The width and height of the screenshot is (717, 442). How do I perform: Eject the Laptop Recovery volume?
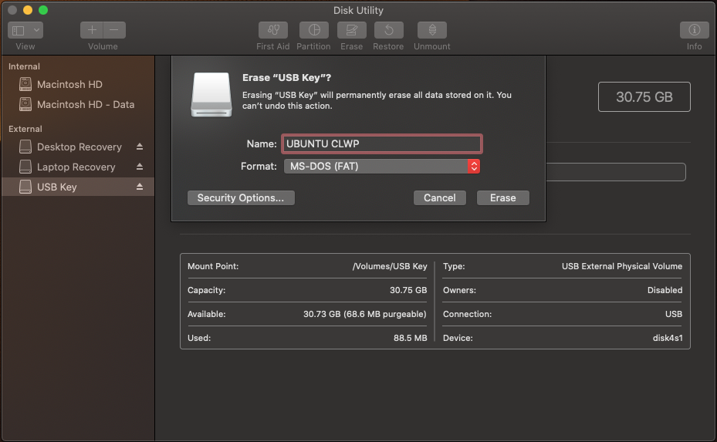pos(140,167)
